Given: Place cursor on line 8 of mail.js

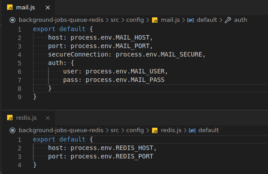Looking at the screenshot, I should pos(150,89).
